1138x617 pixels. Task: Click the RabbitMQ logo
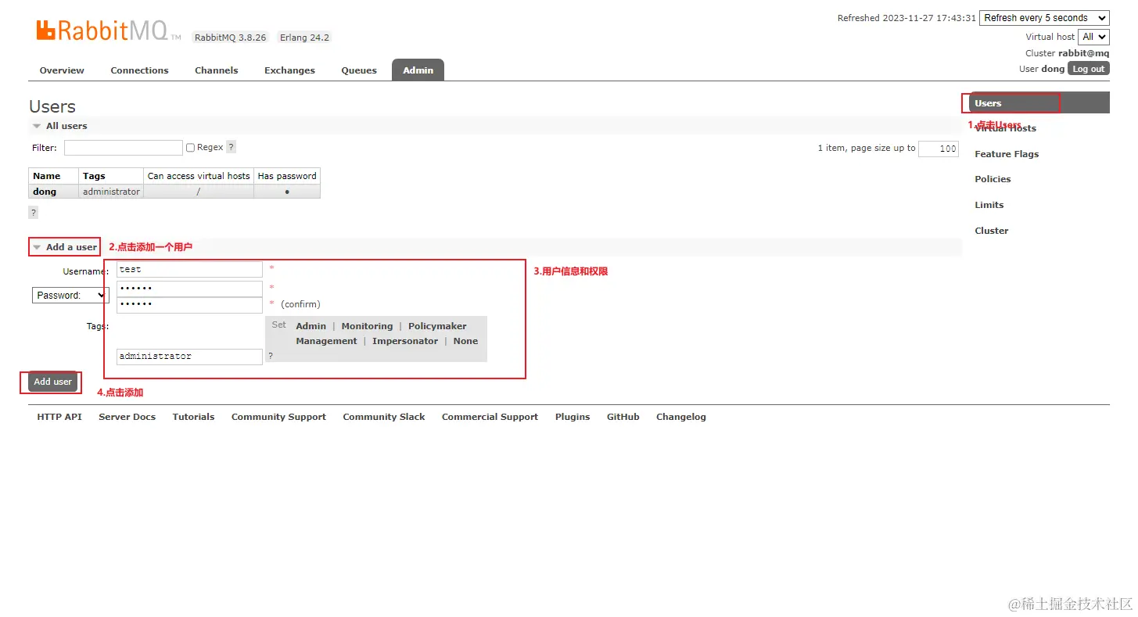click(108, 31)
